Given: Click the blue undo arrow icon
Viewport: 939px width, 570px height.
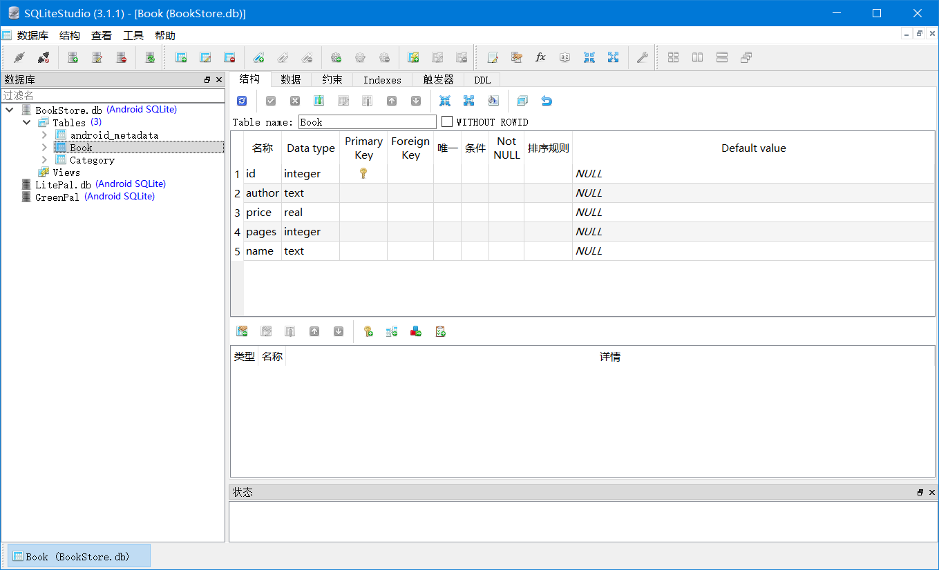Looking at the screenshot, I should 547,101.
